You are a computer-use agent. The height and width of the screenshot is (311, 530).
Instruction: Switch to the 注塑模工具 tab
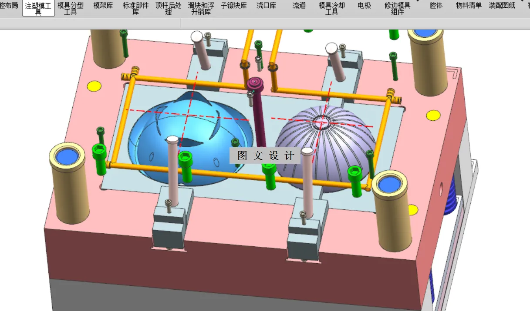tap(38, 7)
